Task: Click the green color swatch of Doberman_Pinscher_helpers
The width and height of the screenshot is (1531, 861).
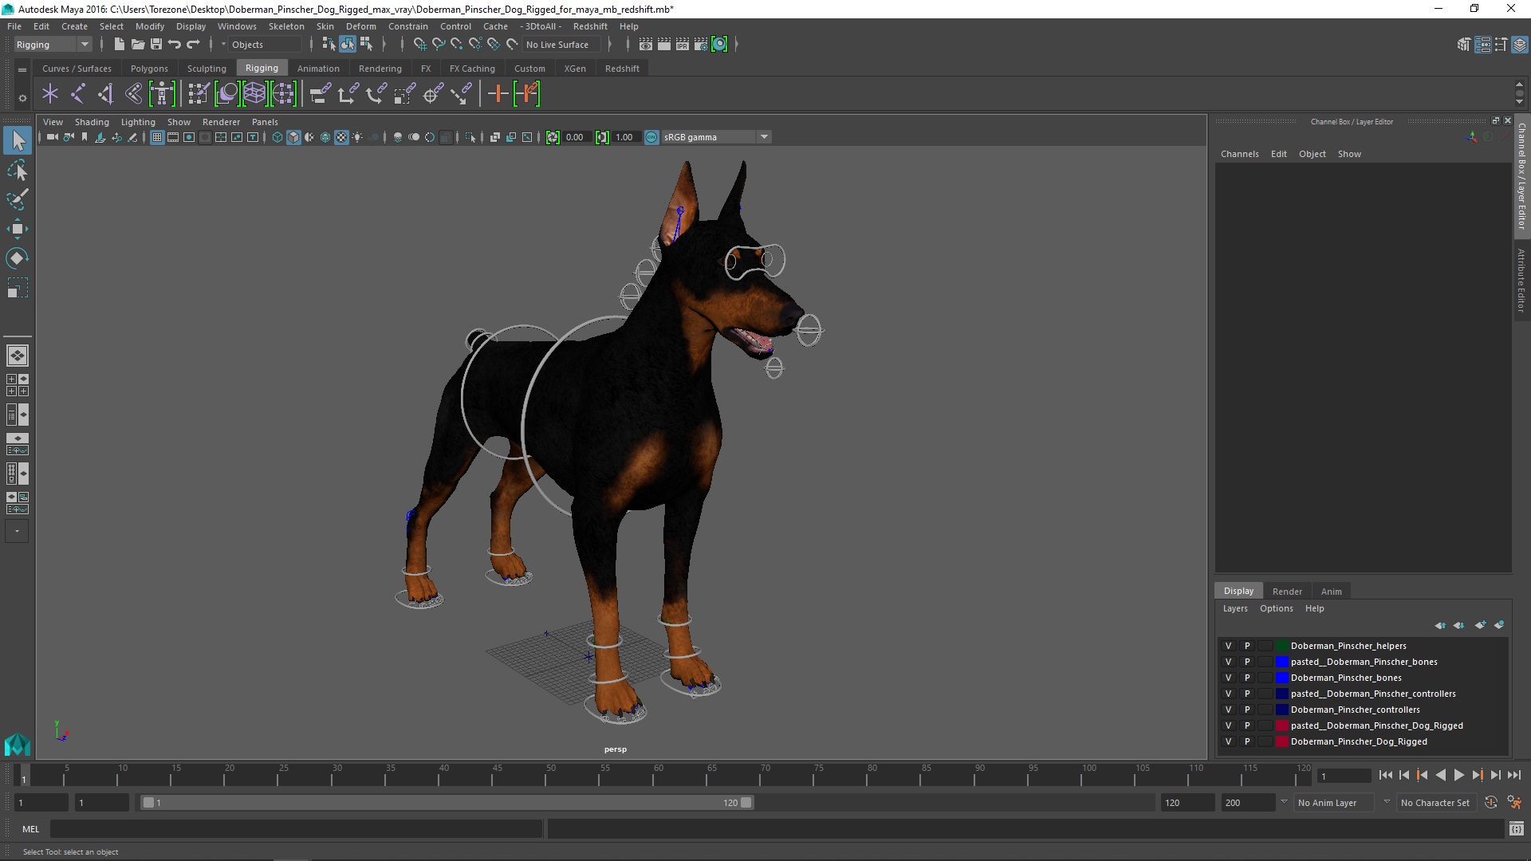Action: click(1281, 646)
